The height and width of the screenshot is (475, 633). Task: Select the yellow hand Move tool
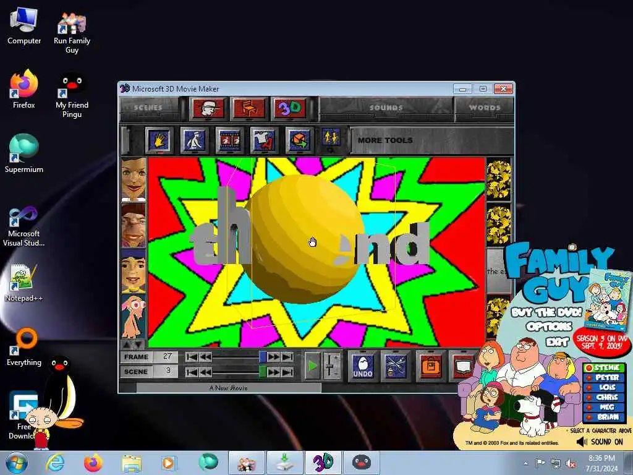click(159, 140)
